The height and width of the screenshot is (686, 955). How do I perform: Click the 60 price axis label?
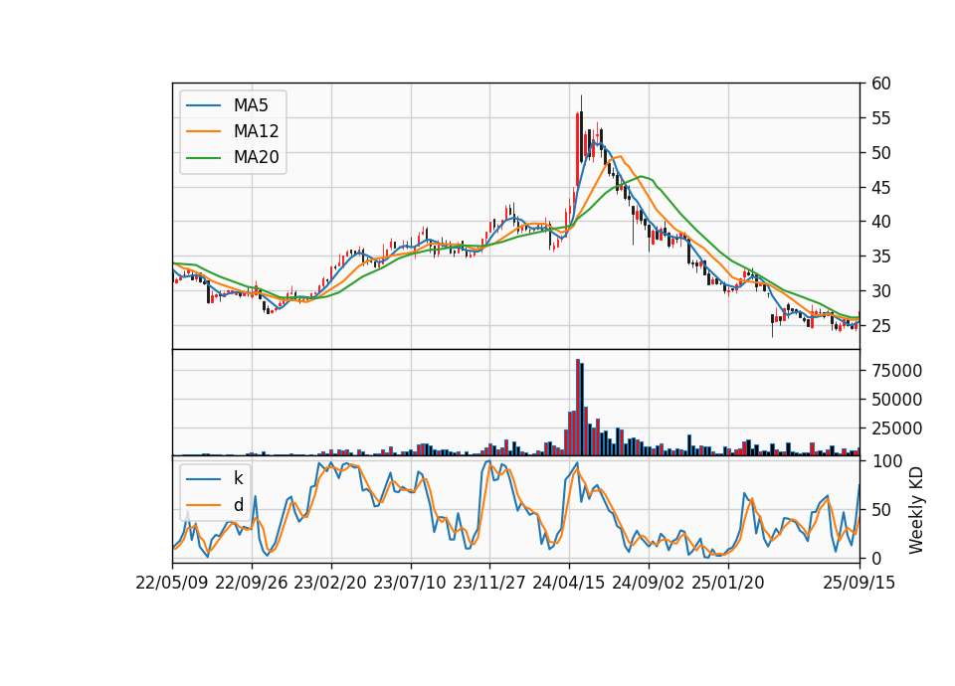tap(880, 84)
